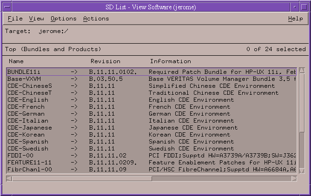Click revision B.11.11.02 of FDDI-00
This screenshot has height=196, width=311.
[x=107, y=156]
